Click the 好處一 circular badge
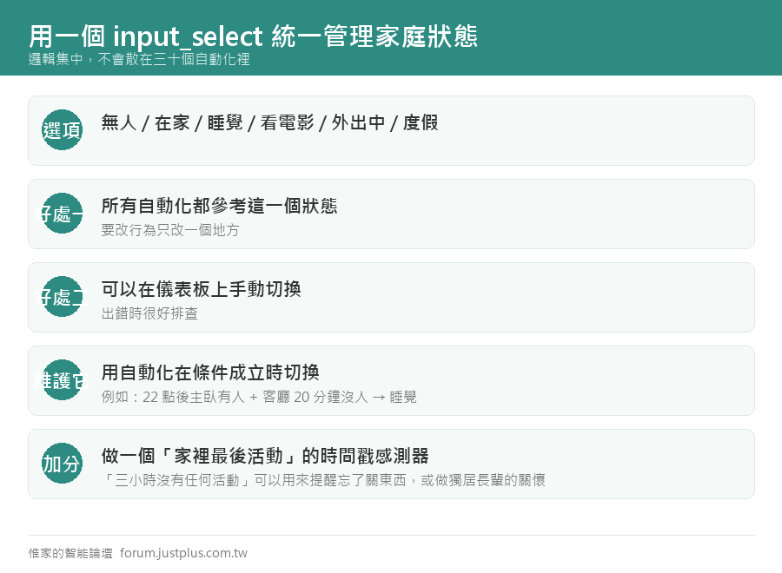This screenshot has width=782, height=573. pos(62,214)
